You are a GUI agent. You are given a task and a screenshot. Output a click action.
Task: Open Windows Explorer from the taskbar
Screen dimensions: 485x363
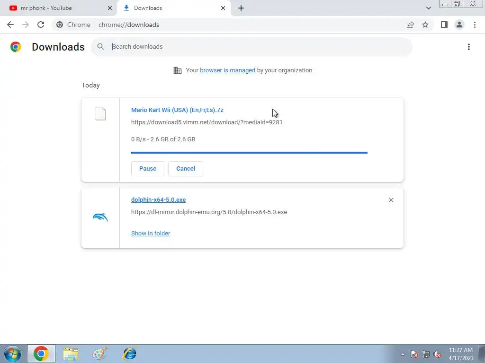[71, 354]
